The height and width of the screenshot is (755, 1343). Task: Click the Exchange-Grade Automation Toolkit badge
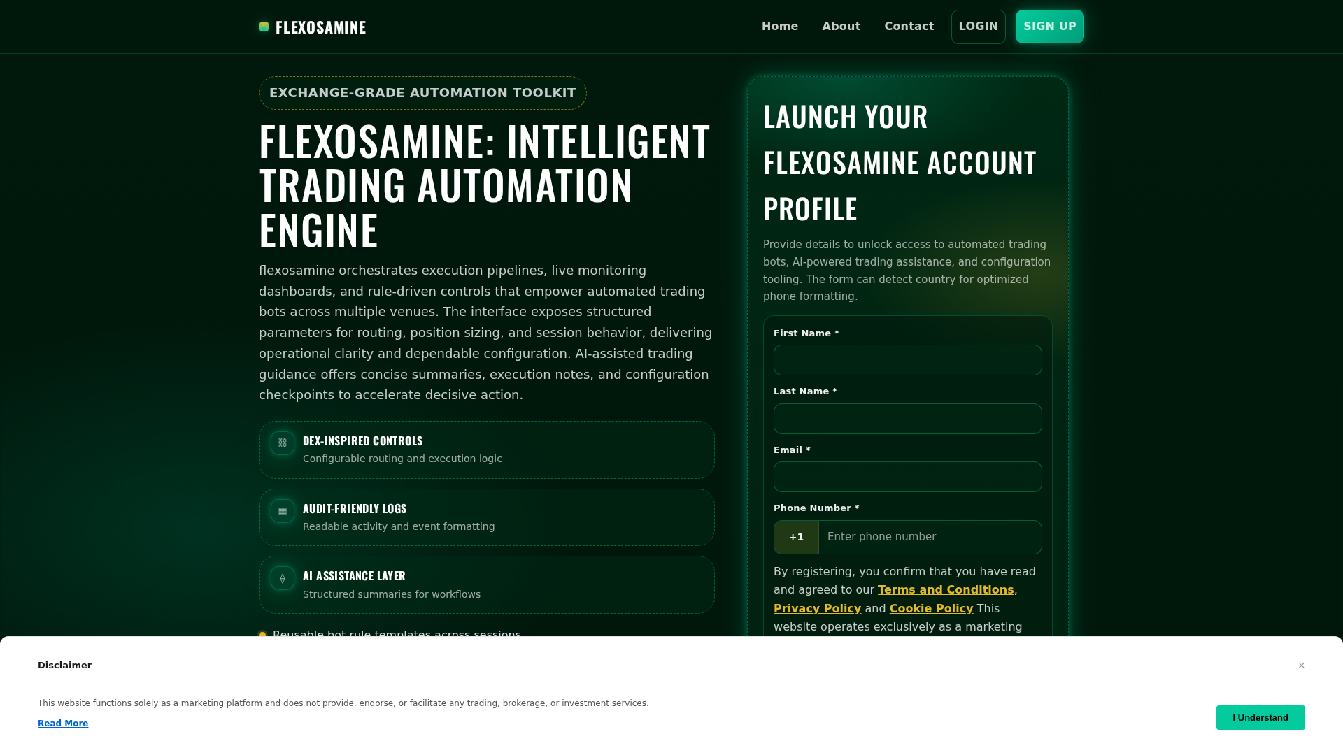pos(422,93)
